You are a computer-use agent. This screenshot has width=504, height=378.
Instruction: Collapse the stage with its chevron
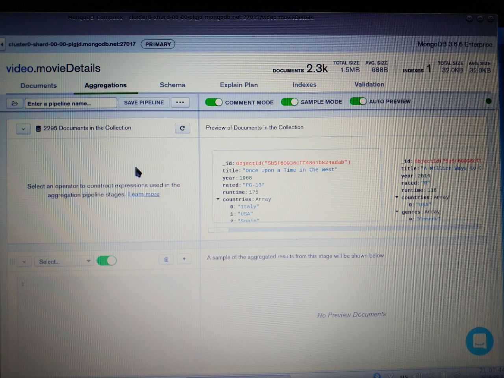24,262
